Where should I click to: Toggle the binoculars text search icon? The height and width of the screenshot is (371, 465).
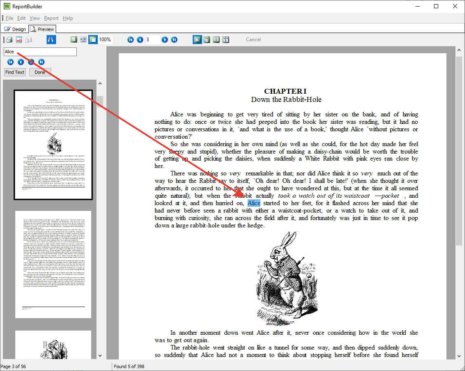coord(51,40)
